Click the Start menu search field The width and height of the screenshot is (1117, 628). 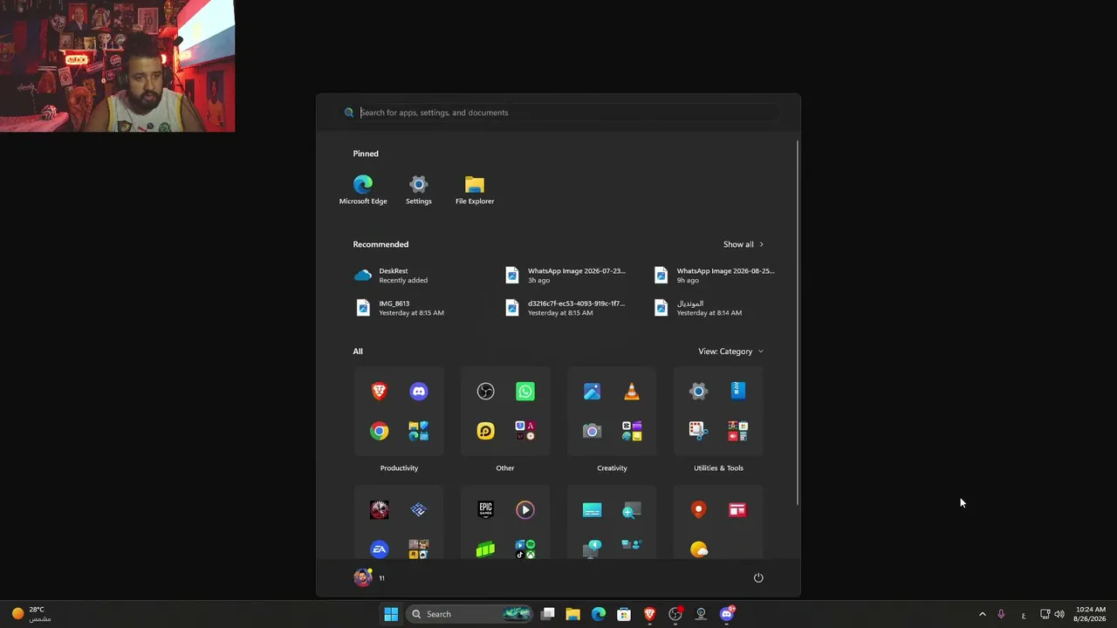point(558,113)
